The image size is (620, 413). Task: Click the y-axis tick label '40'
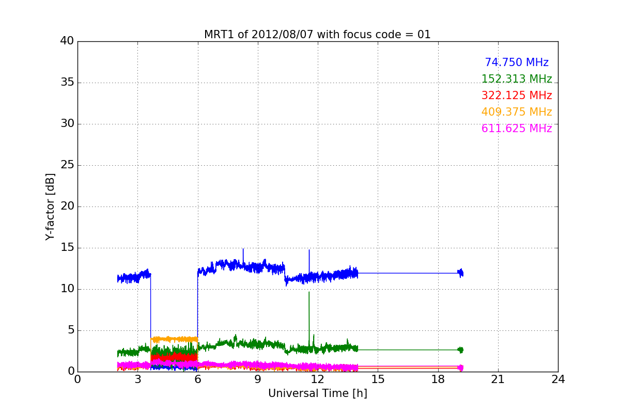coord(67,41)
